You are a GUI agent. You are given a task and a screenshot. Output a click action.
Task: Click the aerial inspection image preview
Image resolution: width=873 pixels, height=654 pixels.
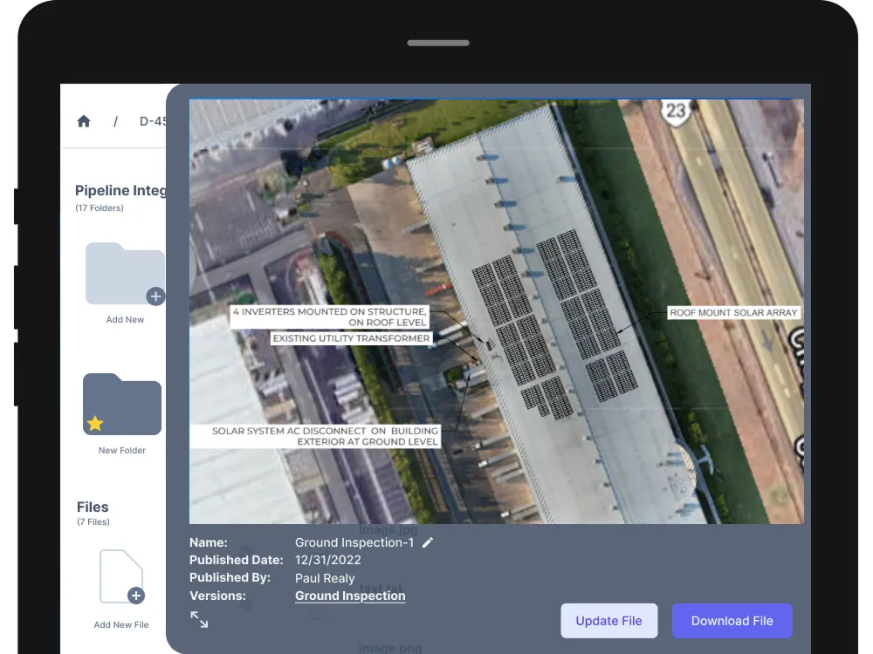(x=496, y=310)
